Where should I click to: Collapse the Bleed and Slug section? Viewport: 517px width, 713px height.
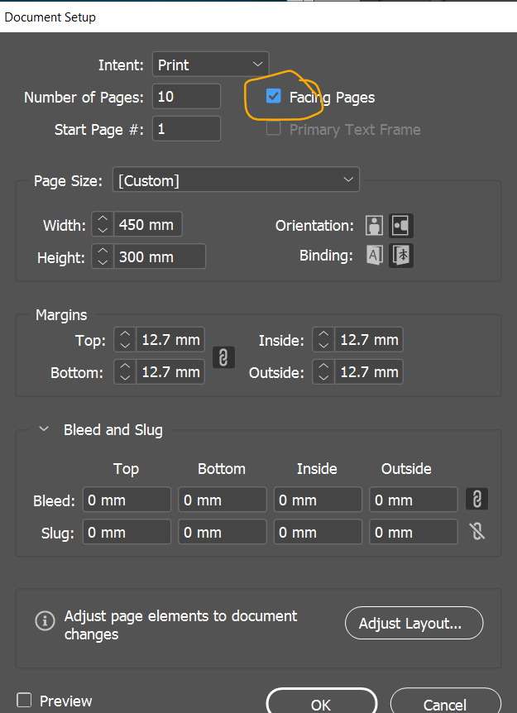(43, 429)
